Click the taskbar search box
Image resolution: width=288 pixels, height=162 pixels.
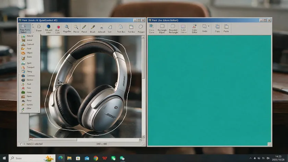(x=32, y=158)
